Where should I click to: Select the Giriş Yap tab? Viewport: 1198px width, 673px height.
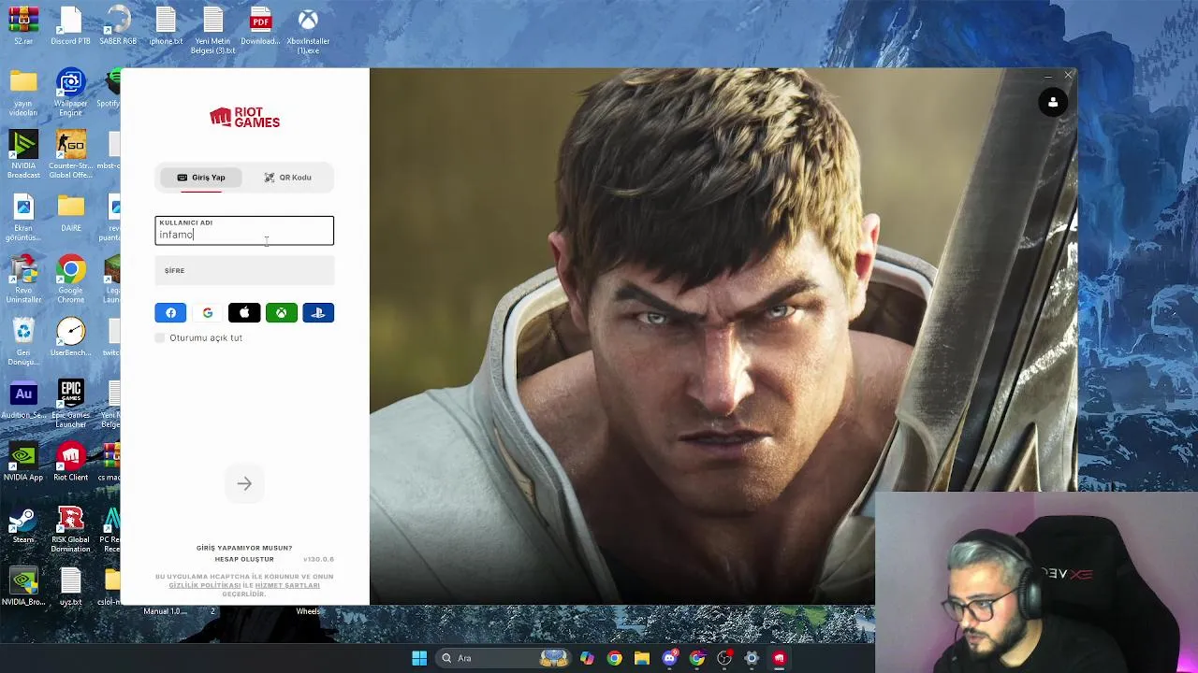(201, 178)
